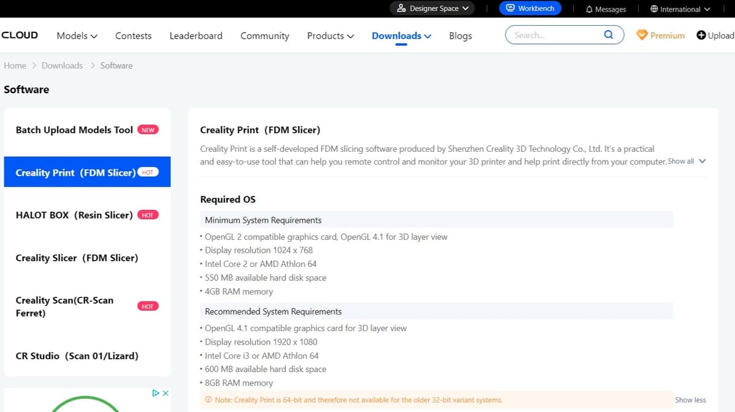The image size is (735, 412).
Task: Click the International globe icon
Action: click(x=654, y=9)
